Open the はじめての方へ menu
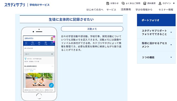The image size is (177, 101). 95,10
